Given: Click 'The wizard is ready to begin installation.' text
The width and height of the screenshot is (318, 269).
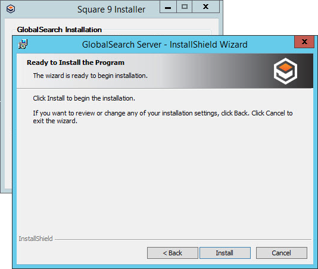Looking at the screenshot, I should pos(91,76).
